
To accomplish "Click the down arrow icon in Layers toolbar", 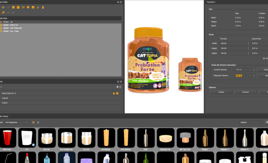I will click(x=1, y=87).
